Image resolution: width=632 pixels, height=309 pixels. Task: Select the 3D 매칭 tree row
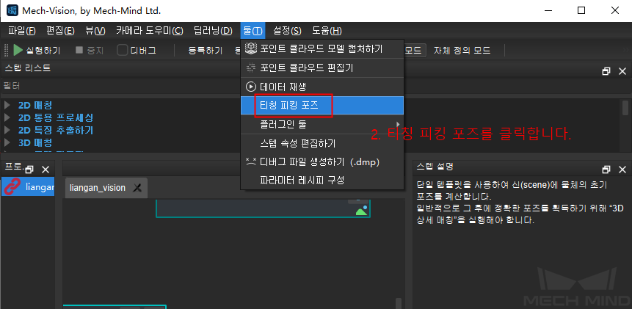[x=35, y=142]
